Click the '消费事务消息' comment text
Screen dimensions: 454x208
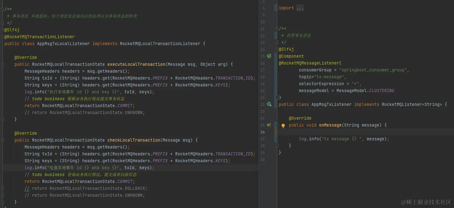[x=299, y=35]
